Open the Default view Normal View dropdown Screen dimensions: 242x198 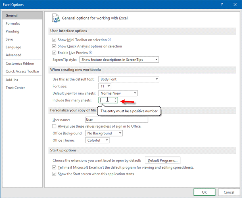point(118,93)
